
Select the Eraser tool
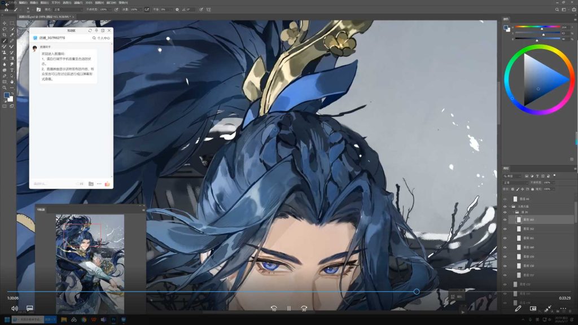[5, 59]
